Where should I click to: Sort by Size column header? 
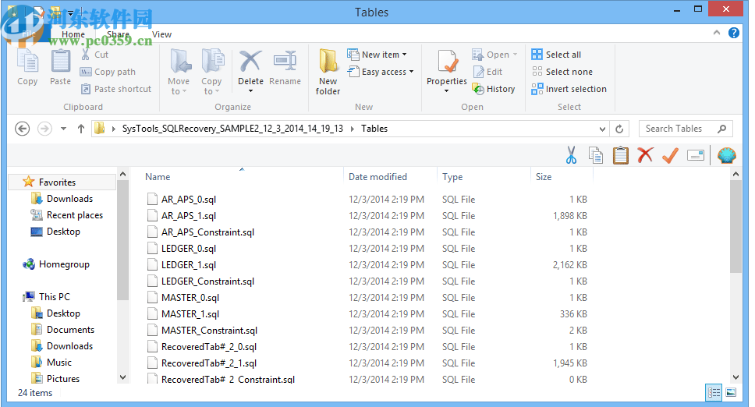544,176
